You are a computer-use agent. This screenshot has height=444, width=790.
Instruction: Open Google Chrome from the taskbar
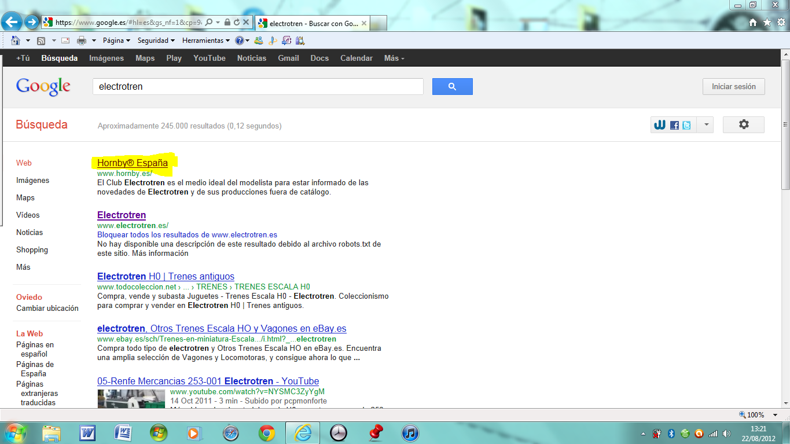(x=267, y=432)
